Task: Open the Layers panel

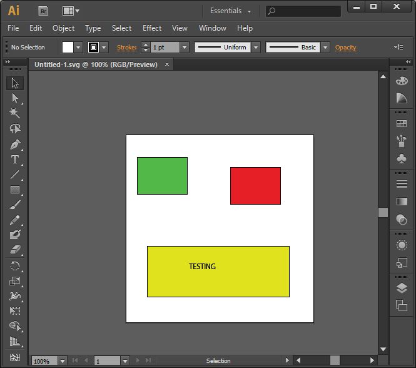Action: point(402,288)
